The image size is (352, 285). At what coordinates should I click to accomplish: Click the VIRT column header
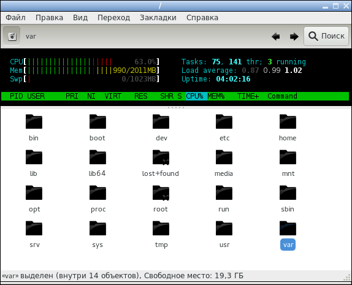(x=113, y=96)
